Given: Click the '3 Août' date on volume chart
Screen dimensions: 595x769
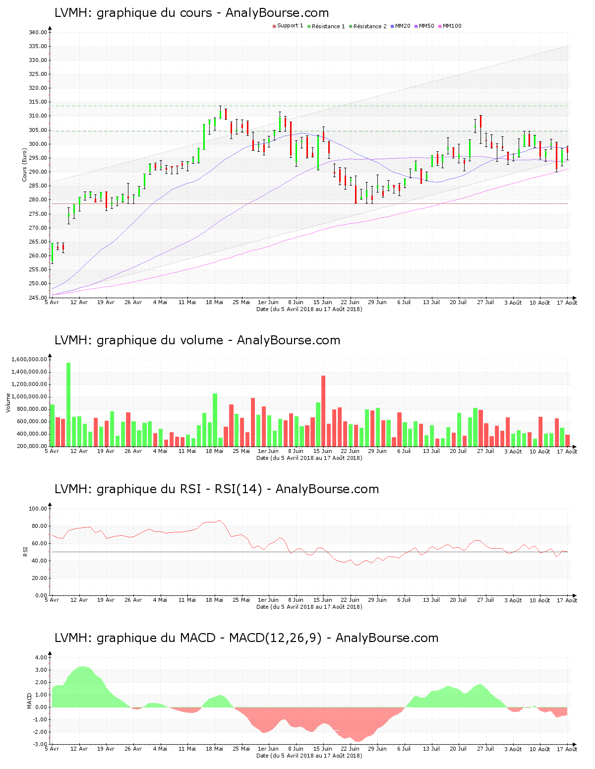Looking at the screenshot, I should 513,451.
